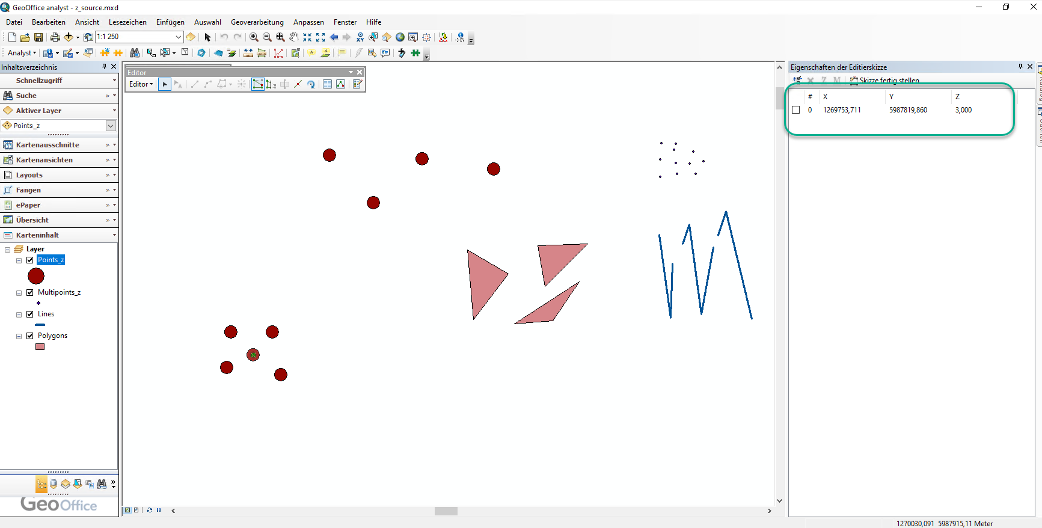
Task: Open the map scale dropdown
Action: [179, 37]
